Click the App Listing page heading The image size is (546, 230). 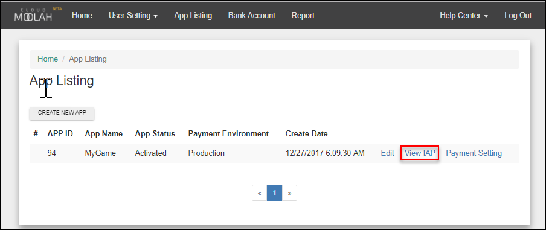point(62,81)
